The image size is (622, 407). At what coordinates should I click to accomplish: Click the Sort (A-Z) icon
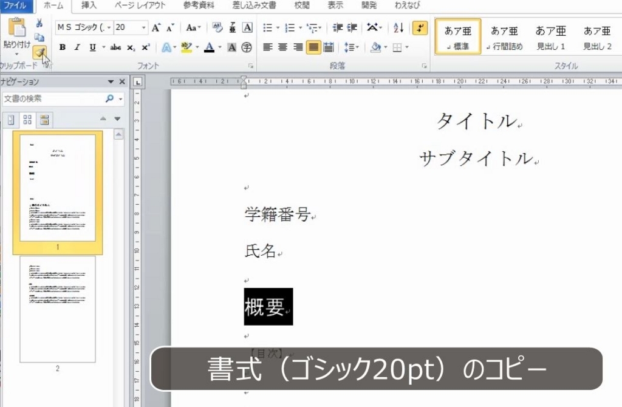[398, 28]
